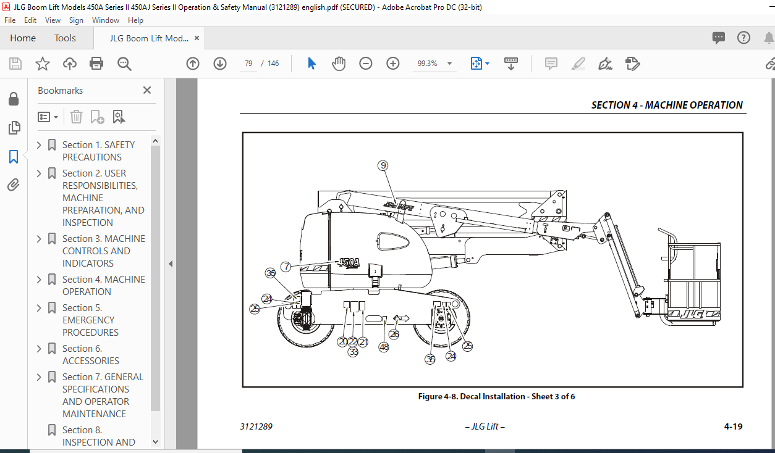Image resolution: width=775 pixels, height=453 pixels.
Task: Open the share link icon
Action: 770,64
